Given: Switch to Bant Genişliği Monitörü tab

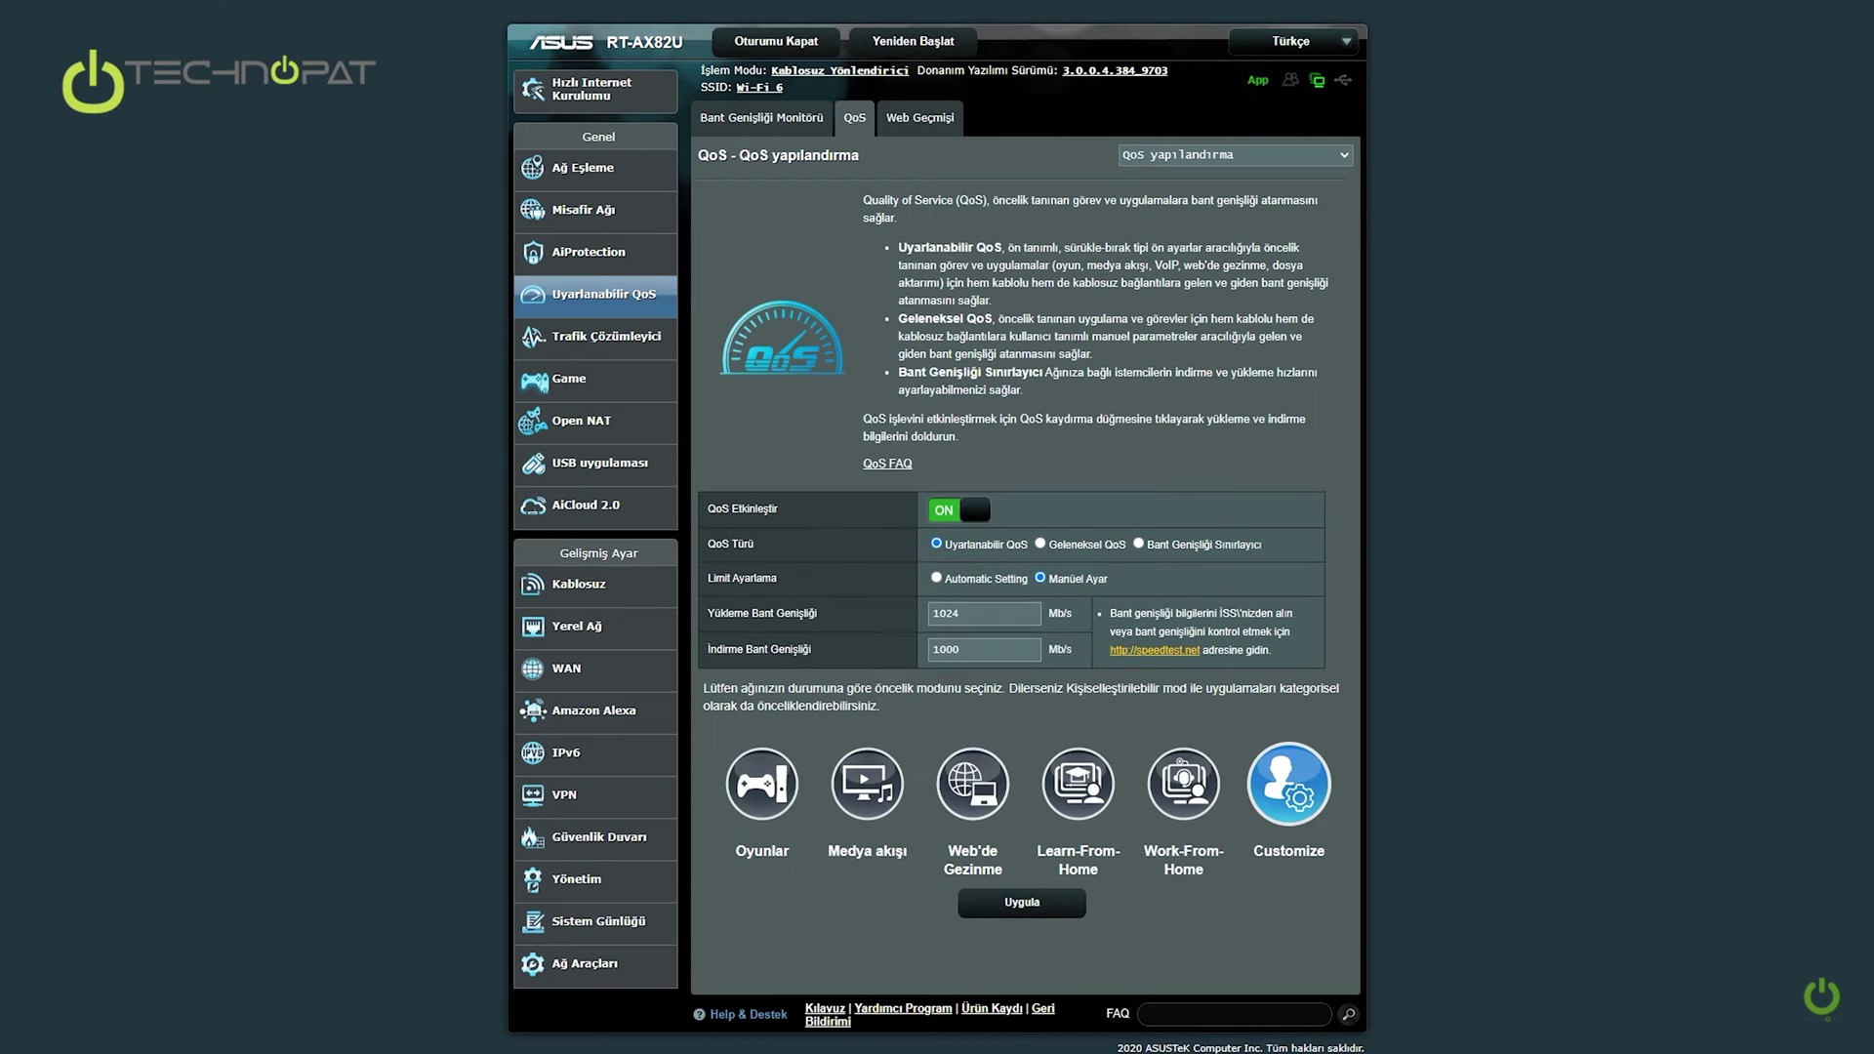Looking at the screenshot, I should (761, 118).
